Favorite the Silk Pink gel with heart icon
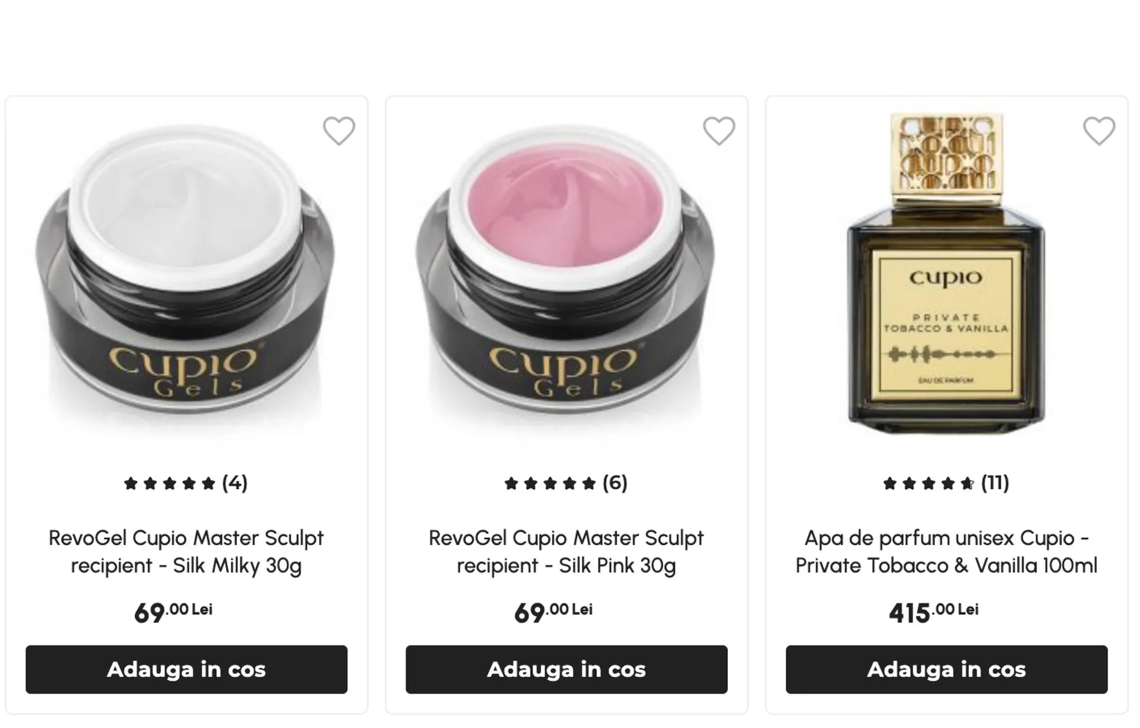Image resolution: width=1140 pixels, height=728 pixels. (718, 131)
